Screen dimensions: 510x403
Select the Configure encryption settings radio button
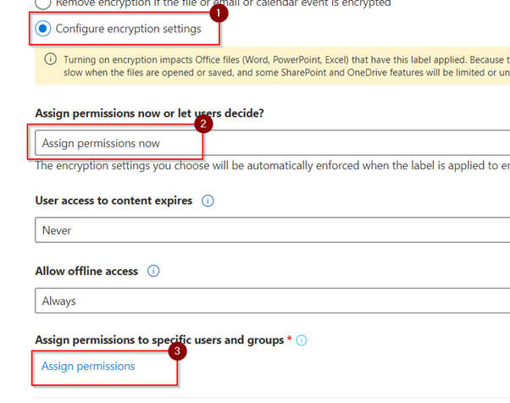43,29
